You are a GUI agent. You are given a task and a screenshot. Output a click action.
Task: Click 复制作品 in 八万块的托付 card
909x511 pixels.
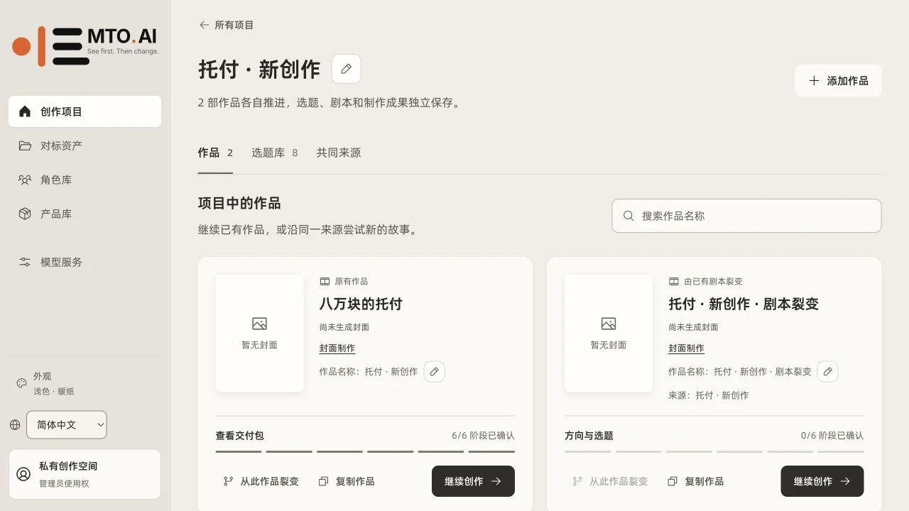click(347, 481)
